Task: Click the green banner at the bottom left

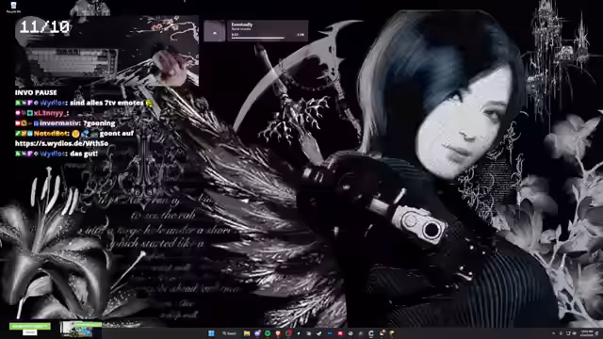Action: [29, 326]
